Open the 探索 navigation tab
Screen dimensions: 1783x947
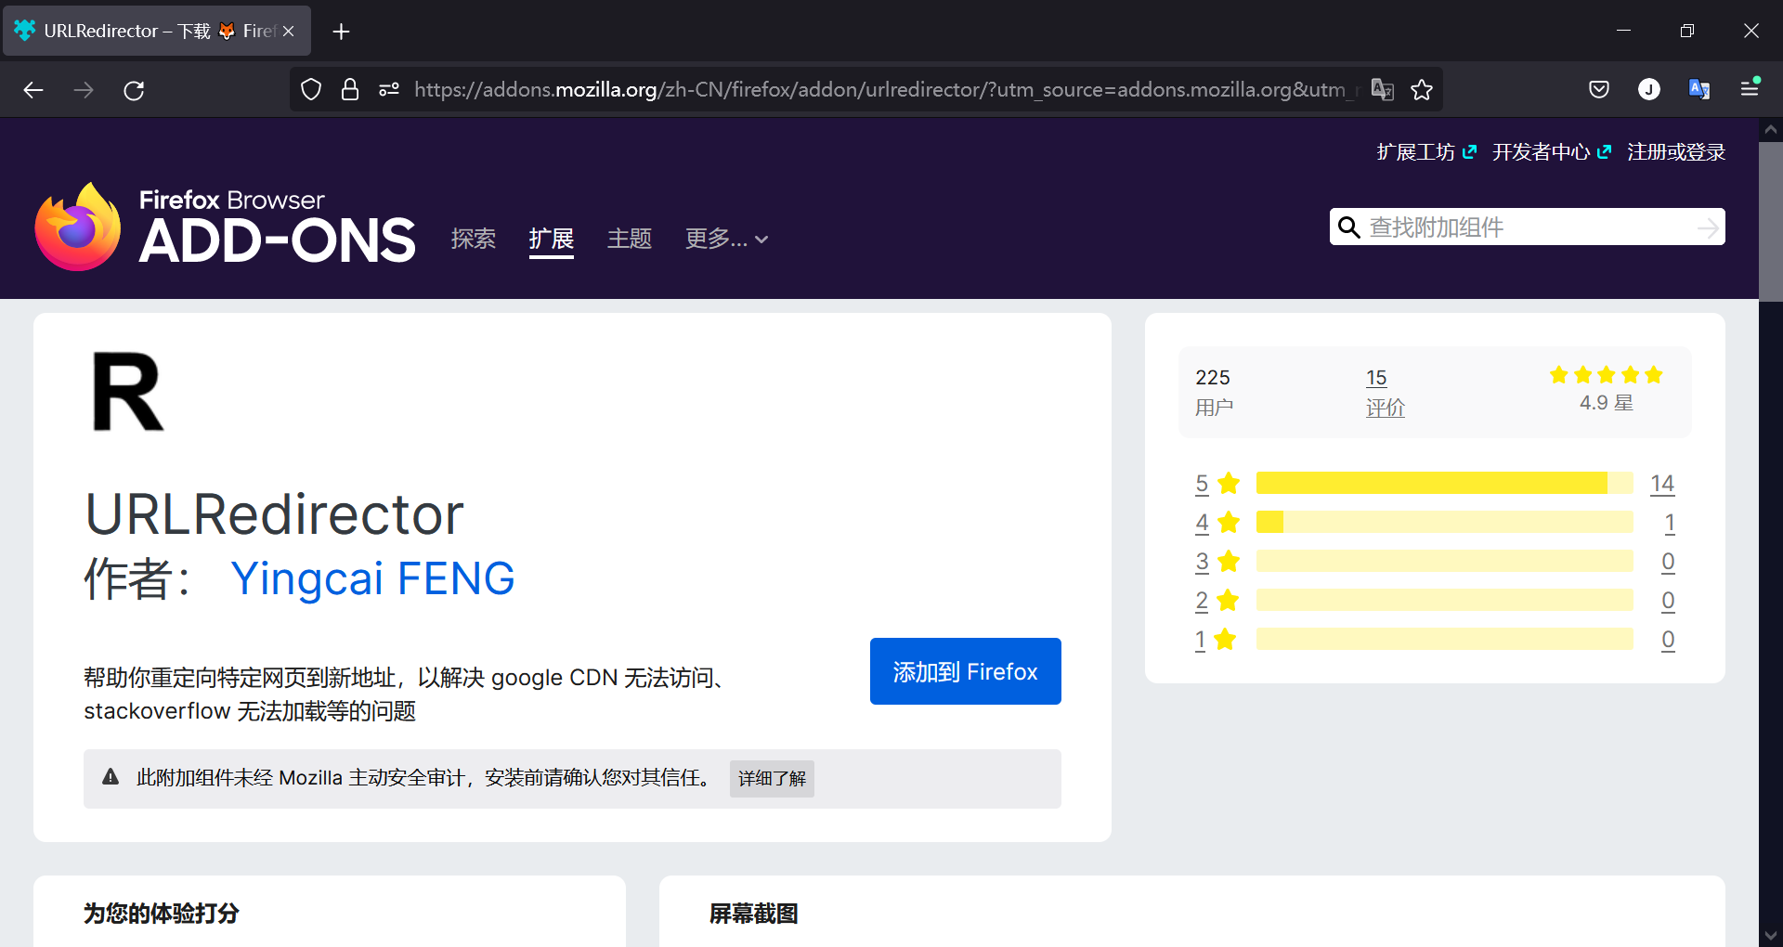coord(473,240)
